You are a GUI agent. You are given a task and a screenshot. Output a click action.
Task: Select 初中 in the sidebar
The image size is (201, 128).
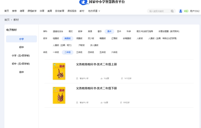[21, 47]
